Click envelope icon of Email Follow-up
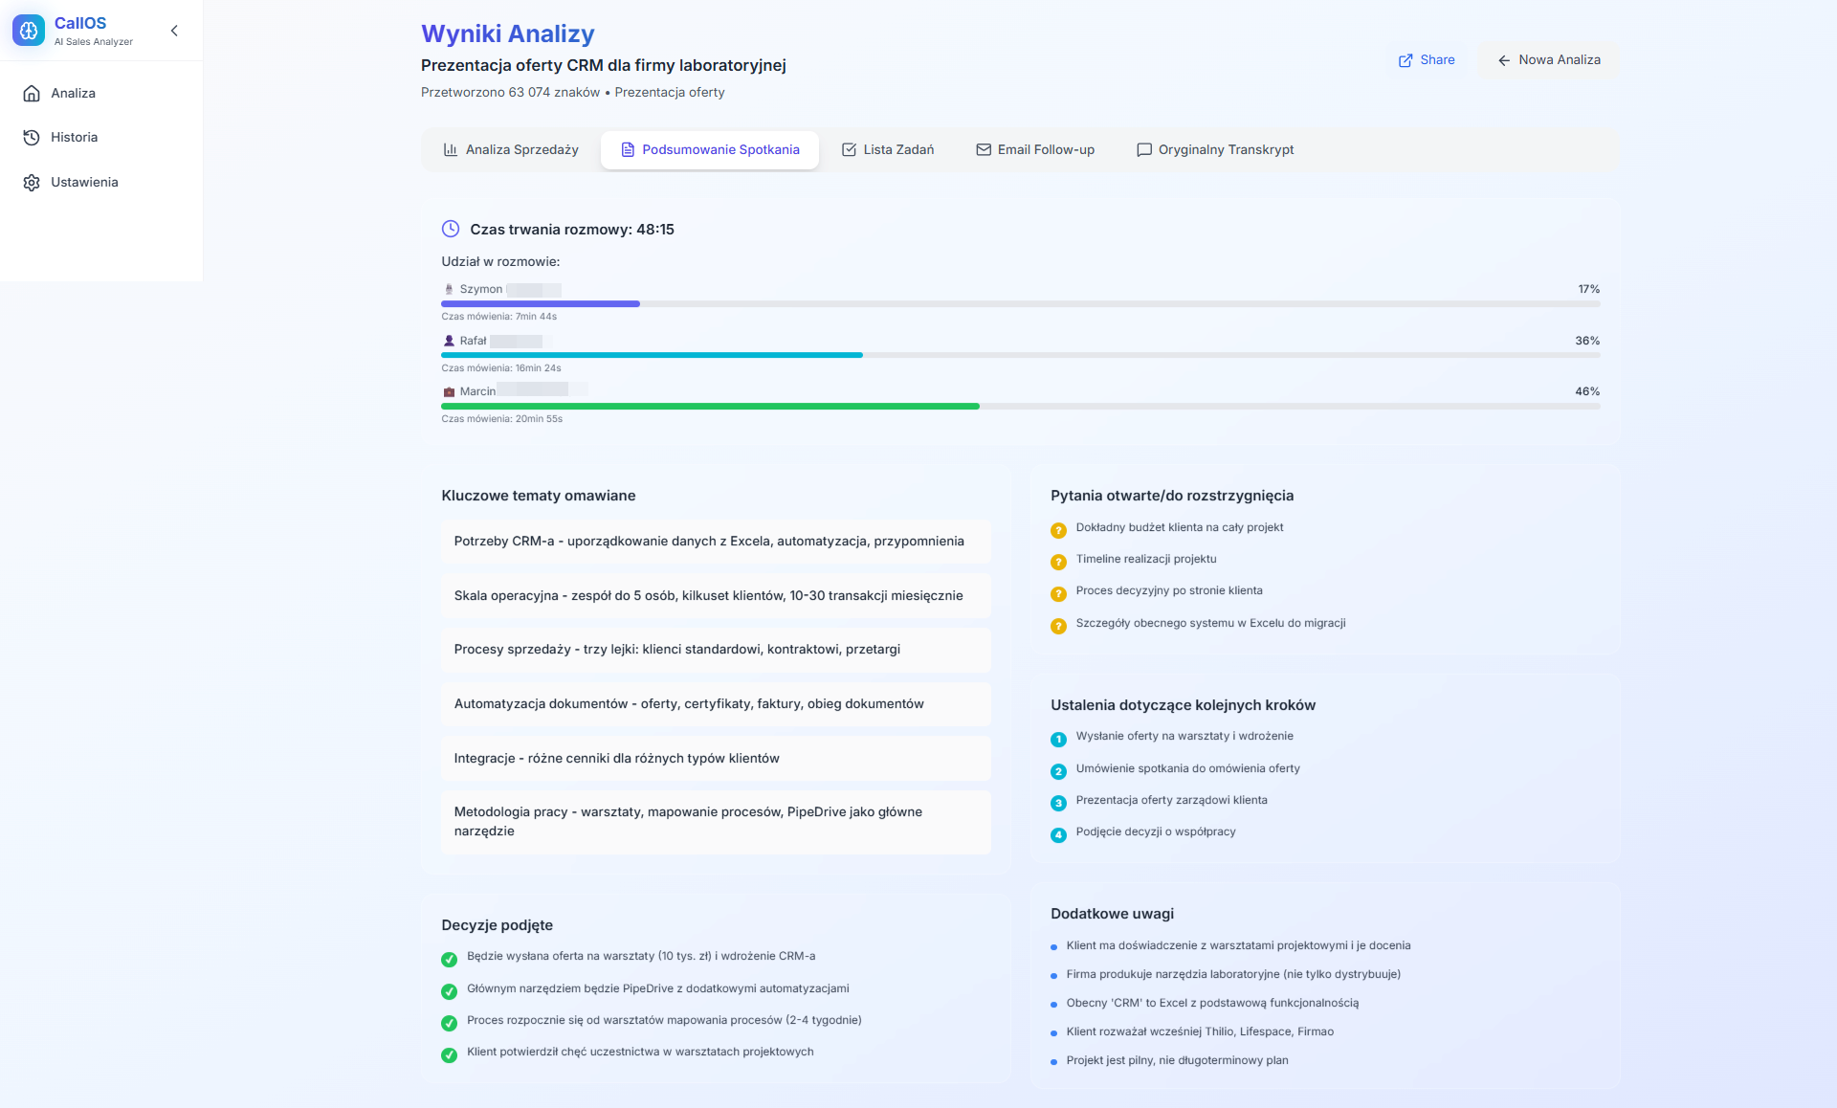The image size is (1837, 1108). (983, 149)
